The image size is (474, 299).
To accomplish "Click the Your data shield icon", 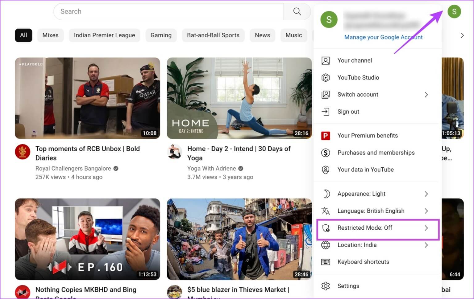I will pos(326,170).
